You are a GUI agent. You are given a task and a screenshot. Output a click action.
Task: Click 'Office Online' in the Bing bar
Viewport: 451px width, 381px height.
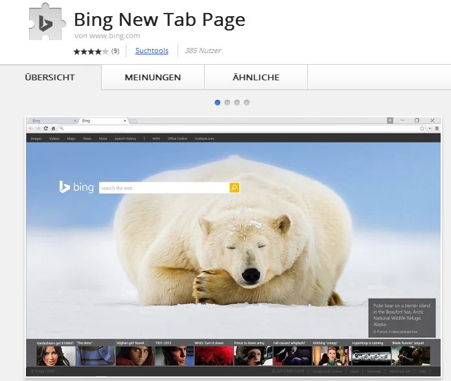click(x=178, y=139)
